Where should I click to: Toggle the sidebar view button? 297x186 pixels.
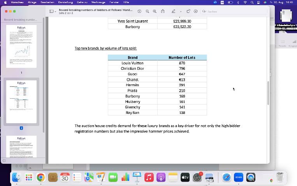[x=51, y=11]
